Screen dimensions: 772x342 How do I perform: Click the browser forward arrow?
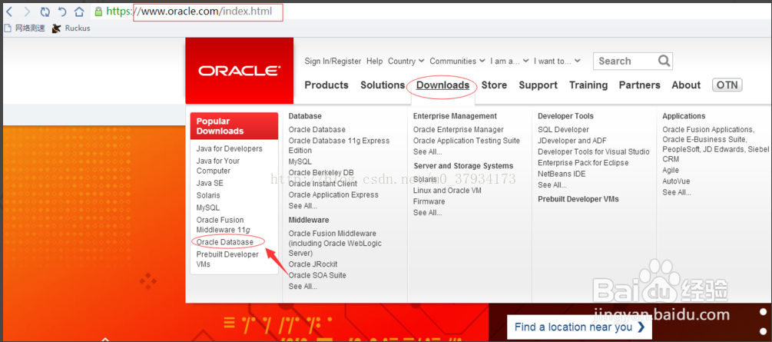27,12
